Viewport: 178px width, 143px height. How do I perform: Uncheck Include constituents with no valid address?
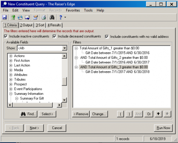107,37
